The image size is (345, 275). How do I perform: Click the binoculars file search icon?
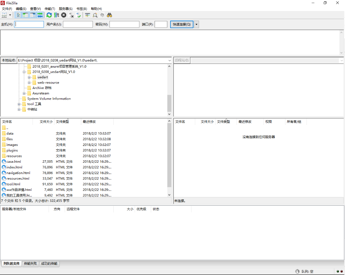pos(109,15)
